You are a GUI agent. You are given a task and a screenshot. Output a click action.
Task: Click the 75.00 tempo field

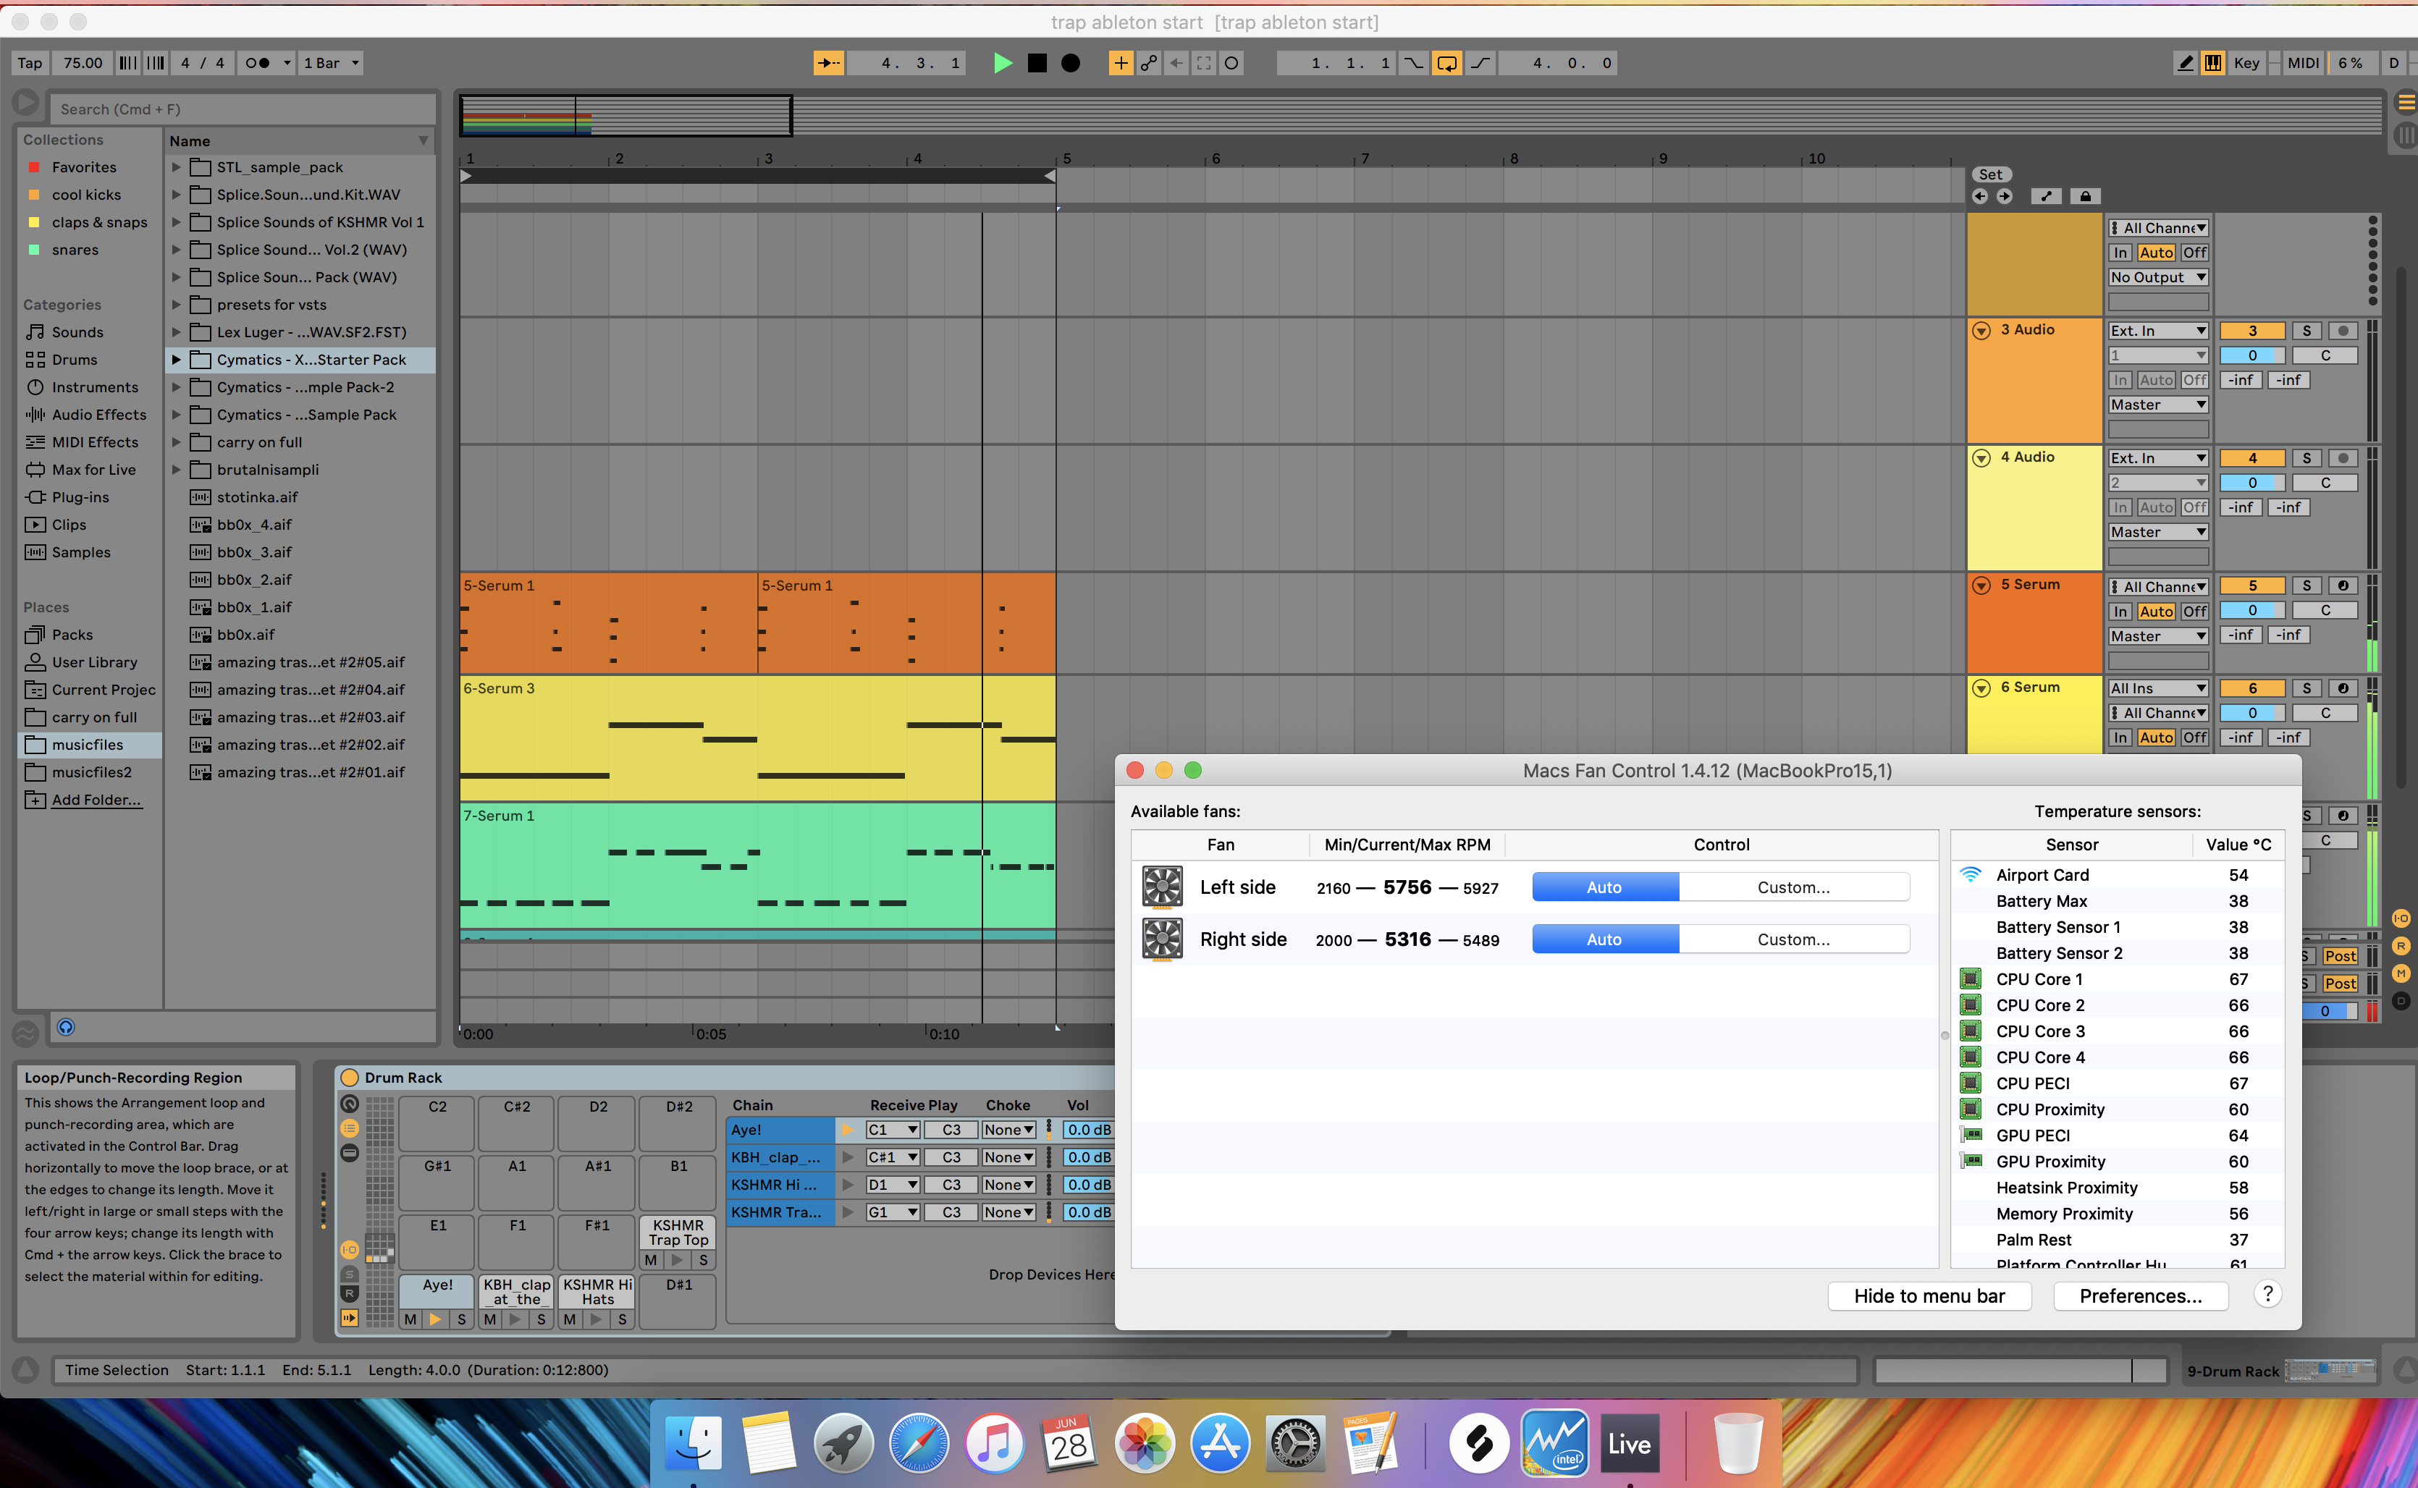click(x=83, y=63)
